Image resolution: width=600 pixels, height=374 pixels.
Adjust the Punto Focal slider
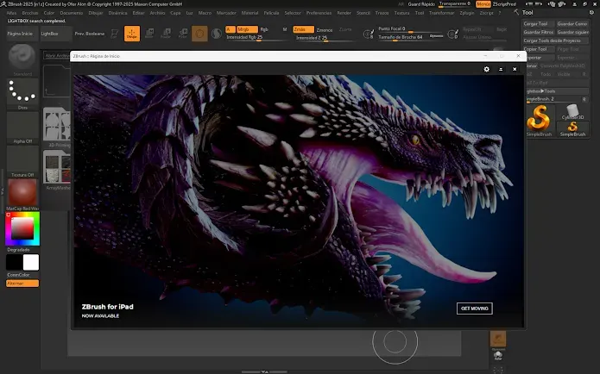point(410,29)
